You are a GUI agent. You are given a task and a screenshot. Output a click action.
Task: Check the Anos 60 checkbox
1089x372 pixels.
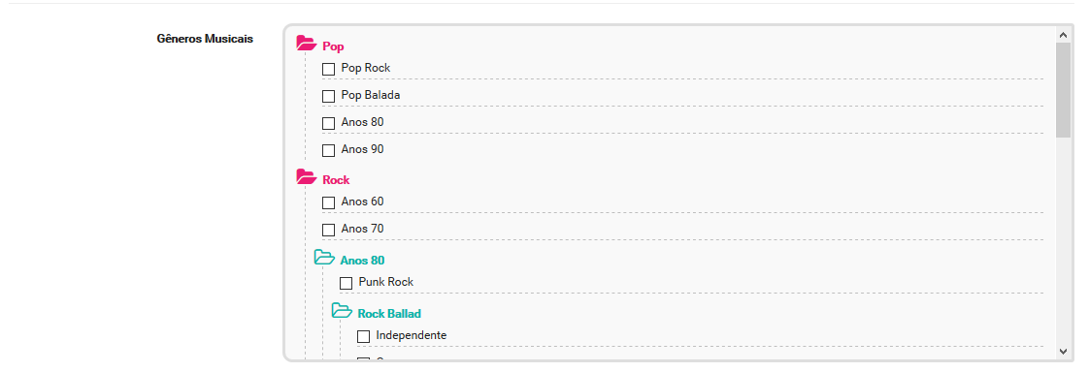coord(328,203)
